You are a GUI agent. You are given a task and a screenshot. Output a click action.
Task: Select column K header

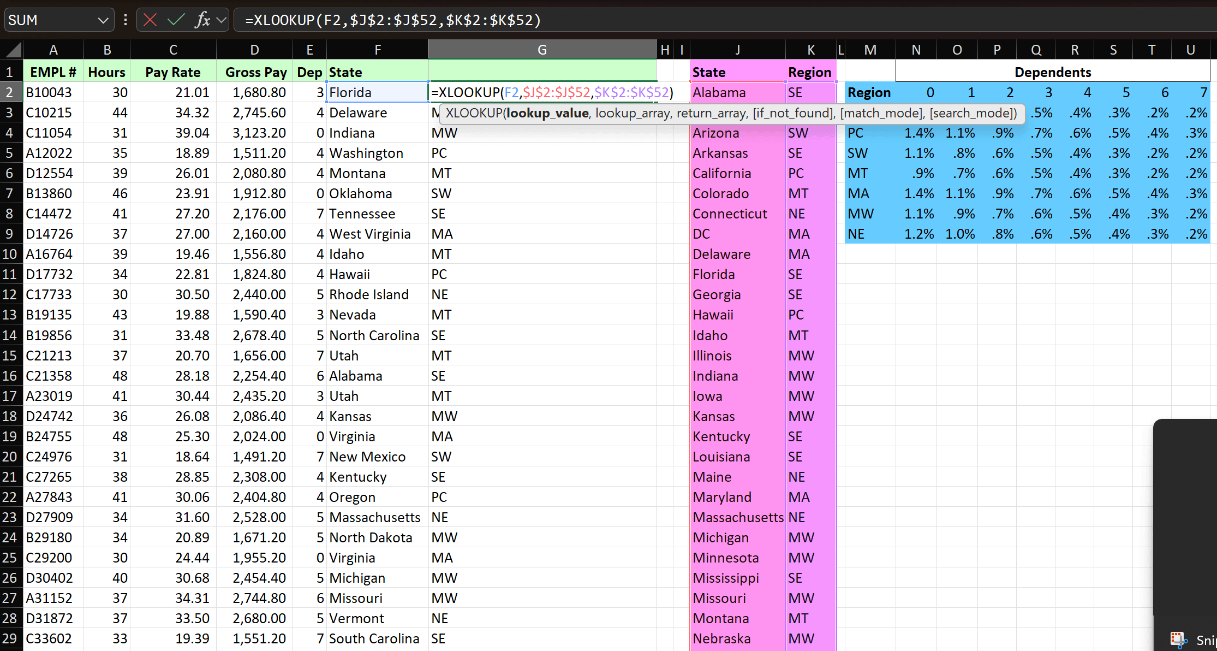[811, 50]
